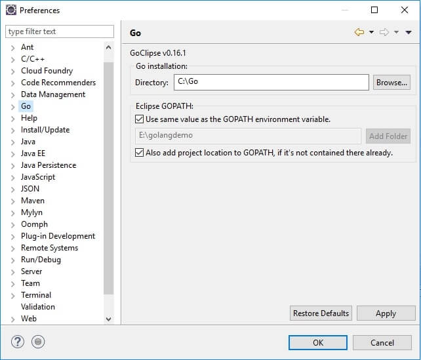Toggle use same value as GOPATH variable
Image resolution: width=421 pixels, height=360 pixels.
tap(139, 119)
